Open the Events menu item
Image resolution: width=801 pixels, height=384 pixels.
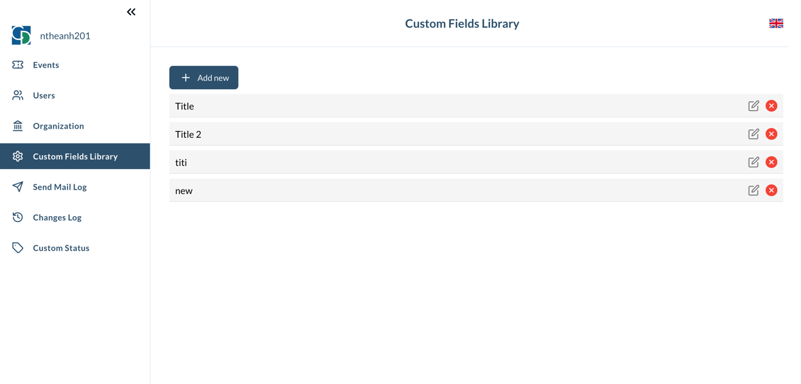pos(46,65)
